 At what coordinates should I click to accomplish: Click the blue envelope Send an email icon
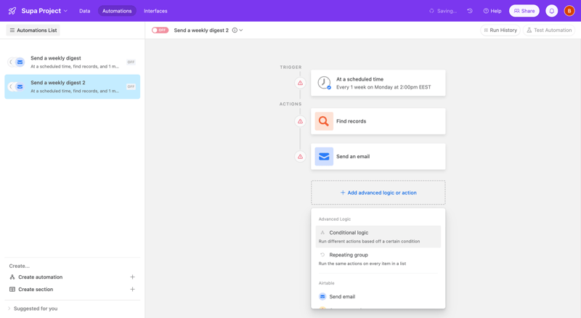pos(324,156)
